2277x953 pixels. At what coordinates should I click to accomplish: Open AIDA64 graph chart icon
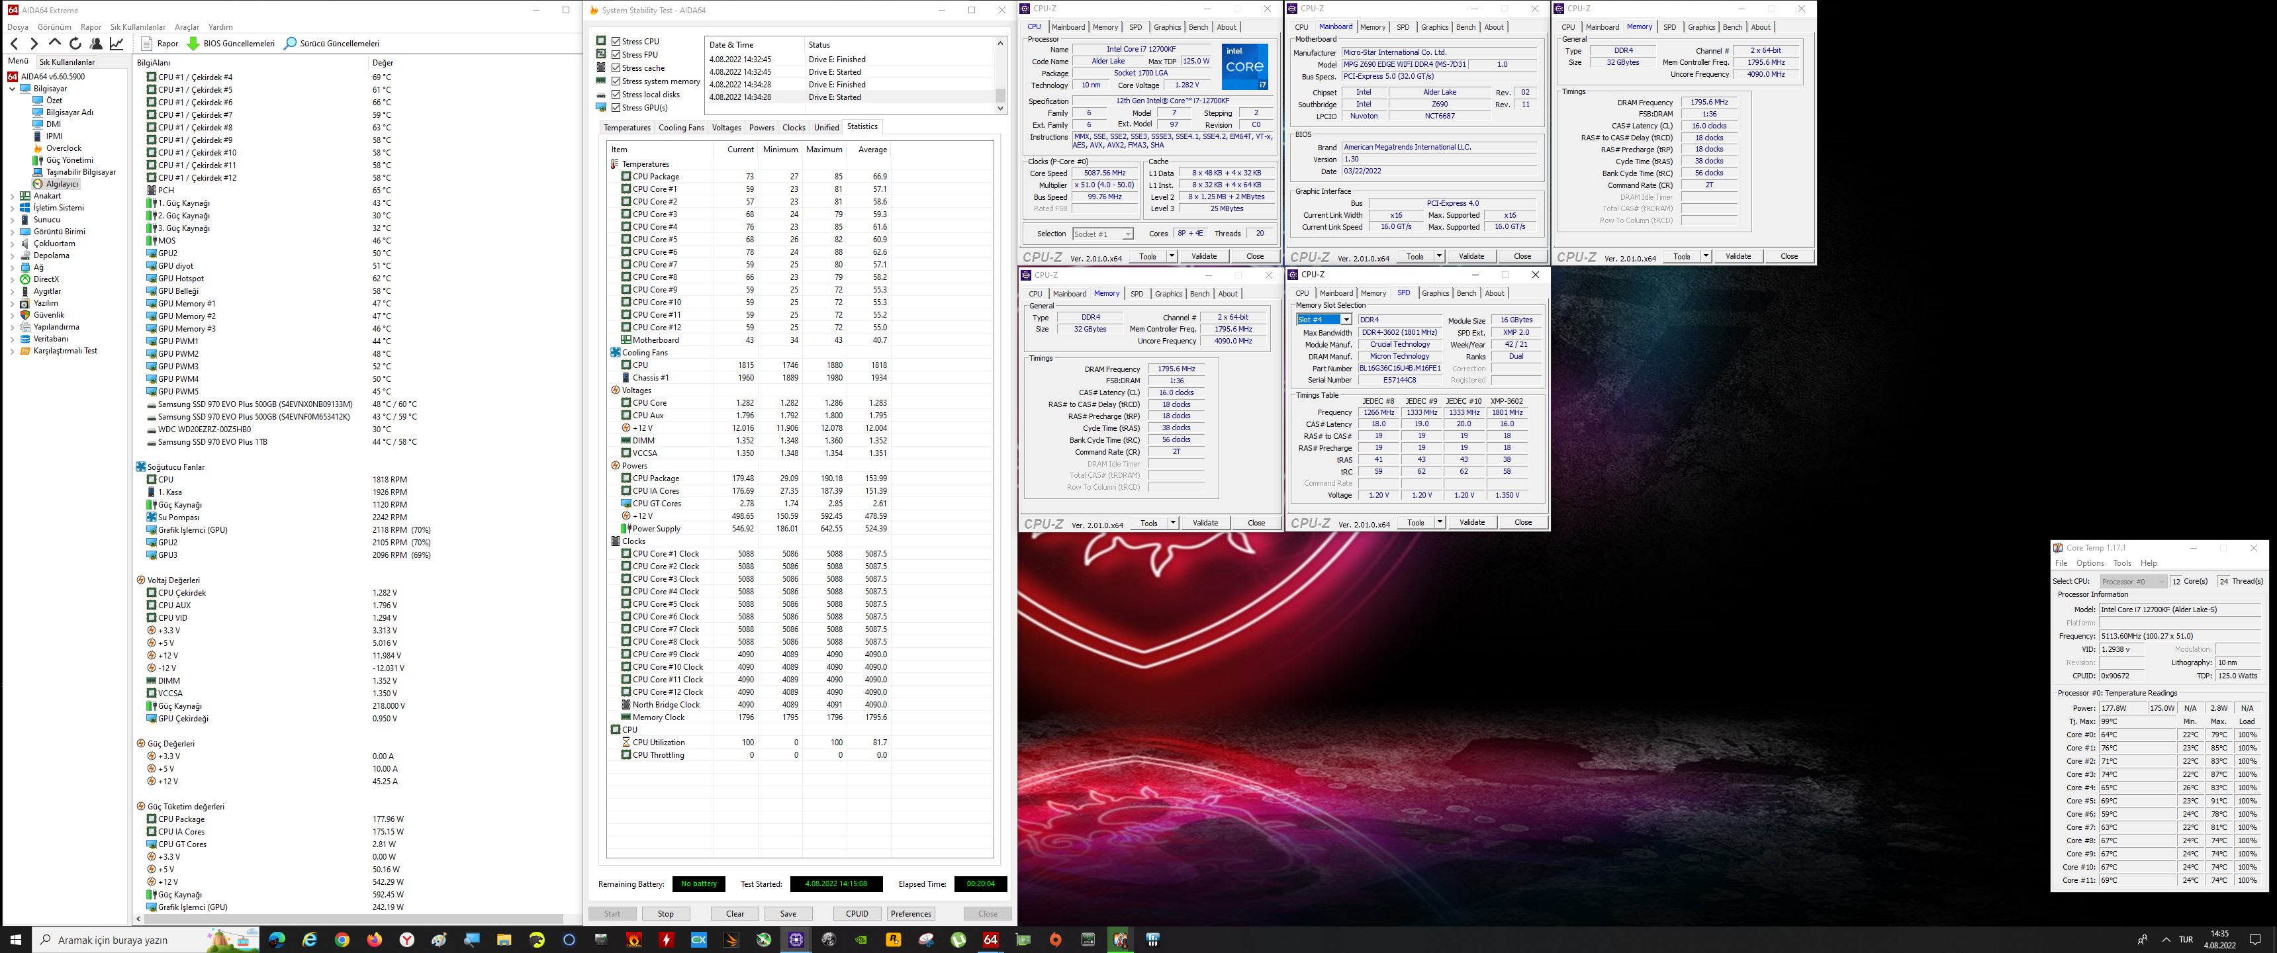[116, 43]
